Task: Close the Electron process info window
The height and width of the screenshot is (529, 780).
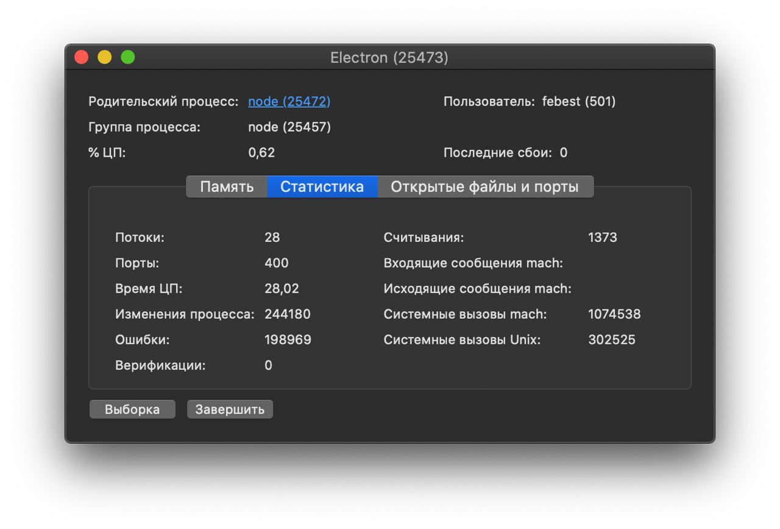Action: click(82, 57)
